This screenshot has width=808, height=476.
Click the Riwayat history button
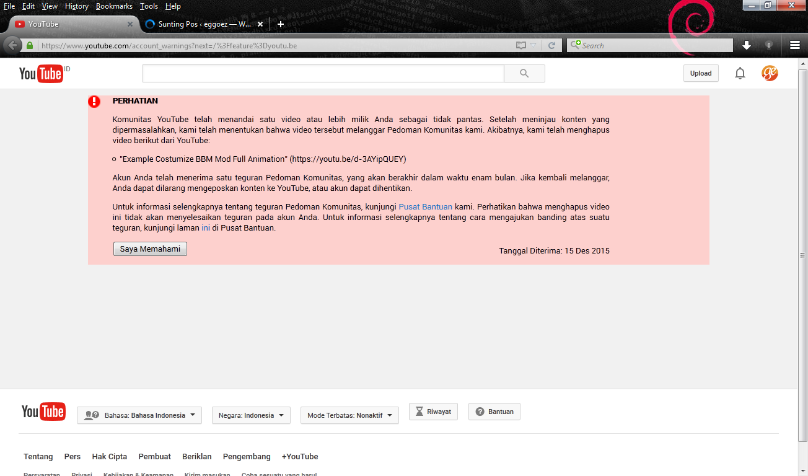(433, 412)
